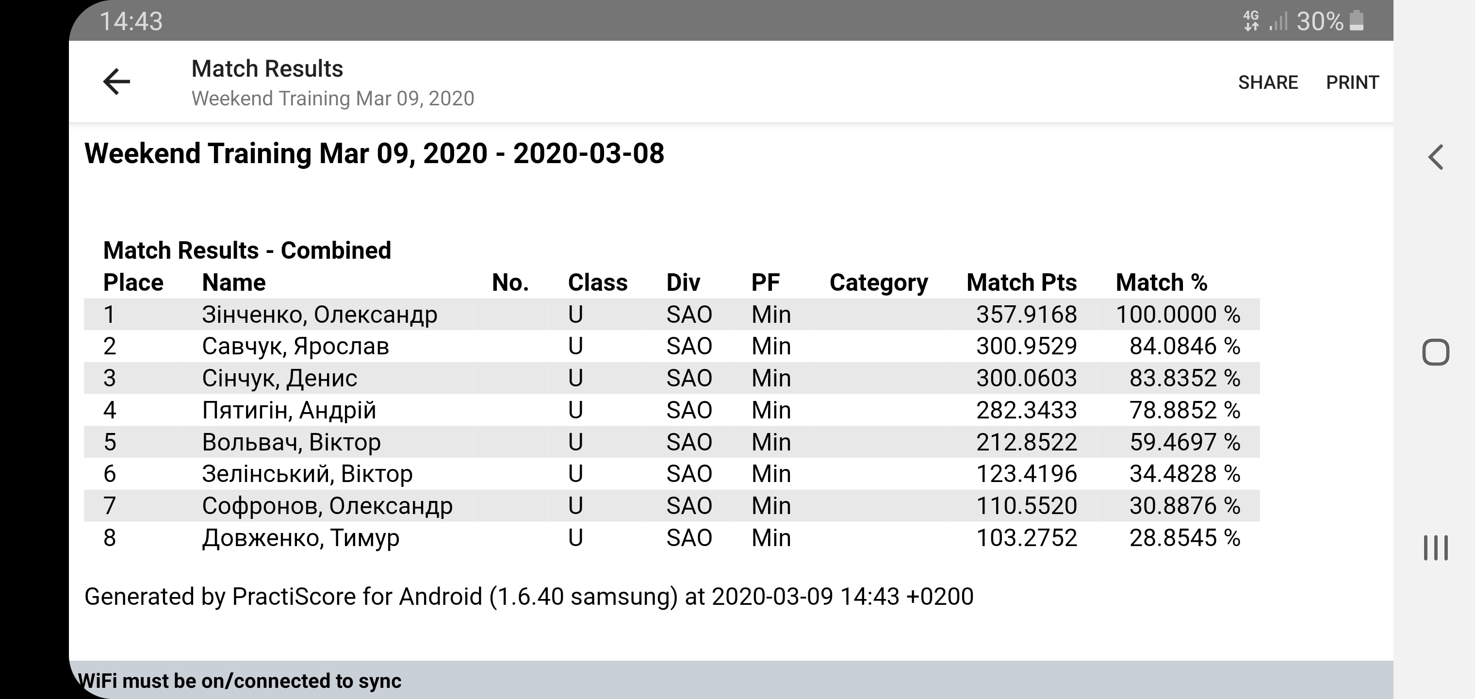Tap the battery icon in status bar
The image size is (1475, 699).
(x=1357, y=21)
